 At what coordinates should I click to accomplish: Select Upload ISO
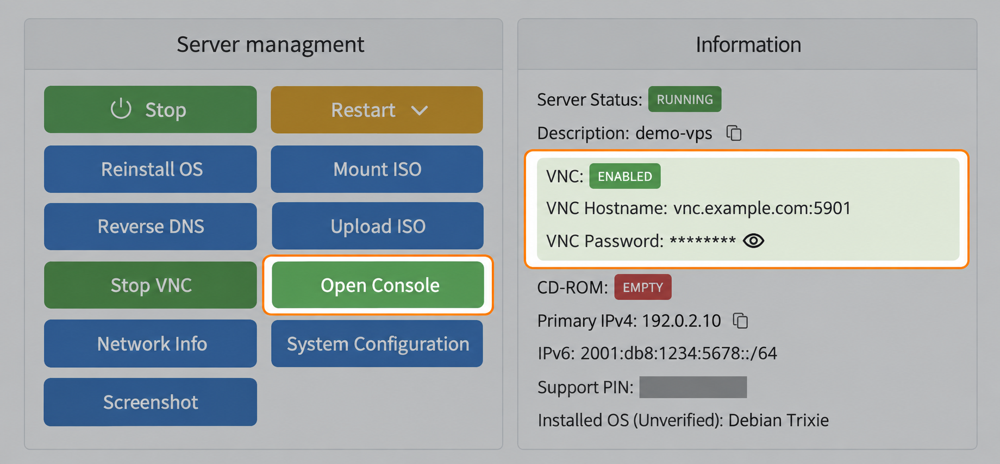point(378,226)
